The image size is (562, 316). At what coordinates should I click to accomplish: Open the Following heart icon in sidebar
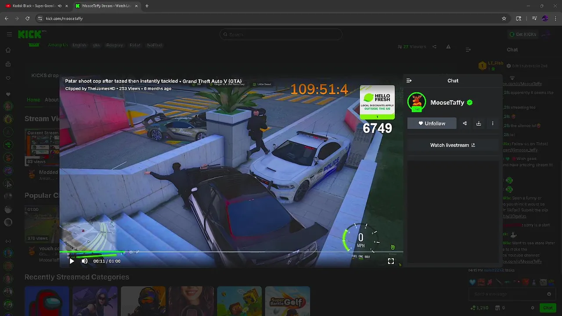tap(8, 78)
